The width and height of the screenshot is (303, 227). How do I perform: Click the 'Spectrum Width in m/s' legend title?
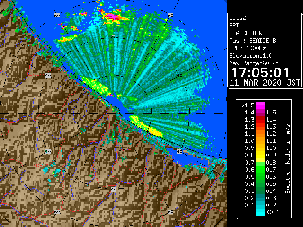tap(288, 159)
